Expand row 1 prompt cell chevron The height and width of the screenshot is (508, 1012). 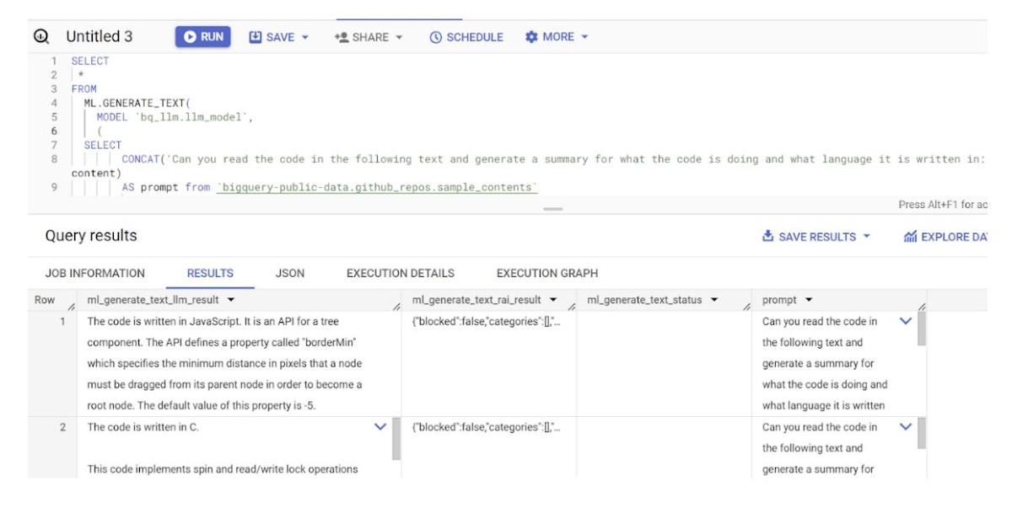coord(906,321)
